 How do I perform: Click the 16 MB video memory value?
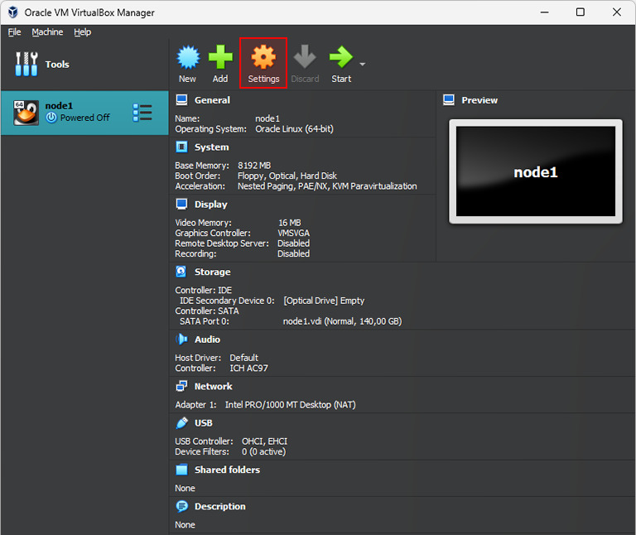point(290,223)
